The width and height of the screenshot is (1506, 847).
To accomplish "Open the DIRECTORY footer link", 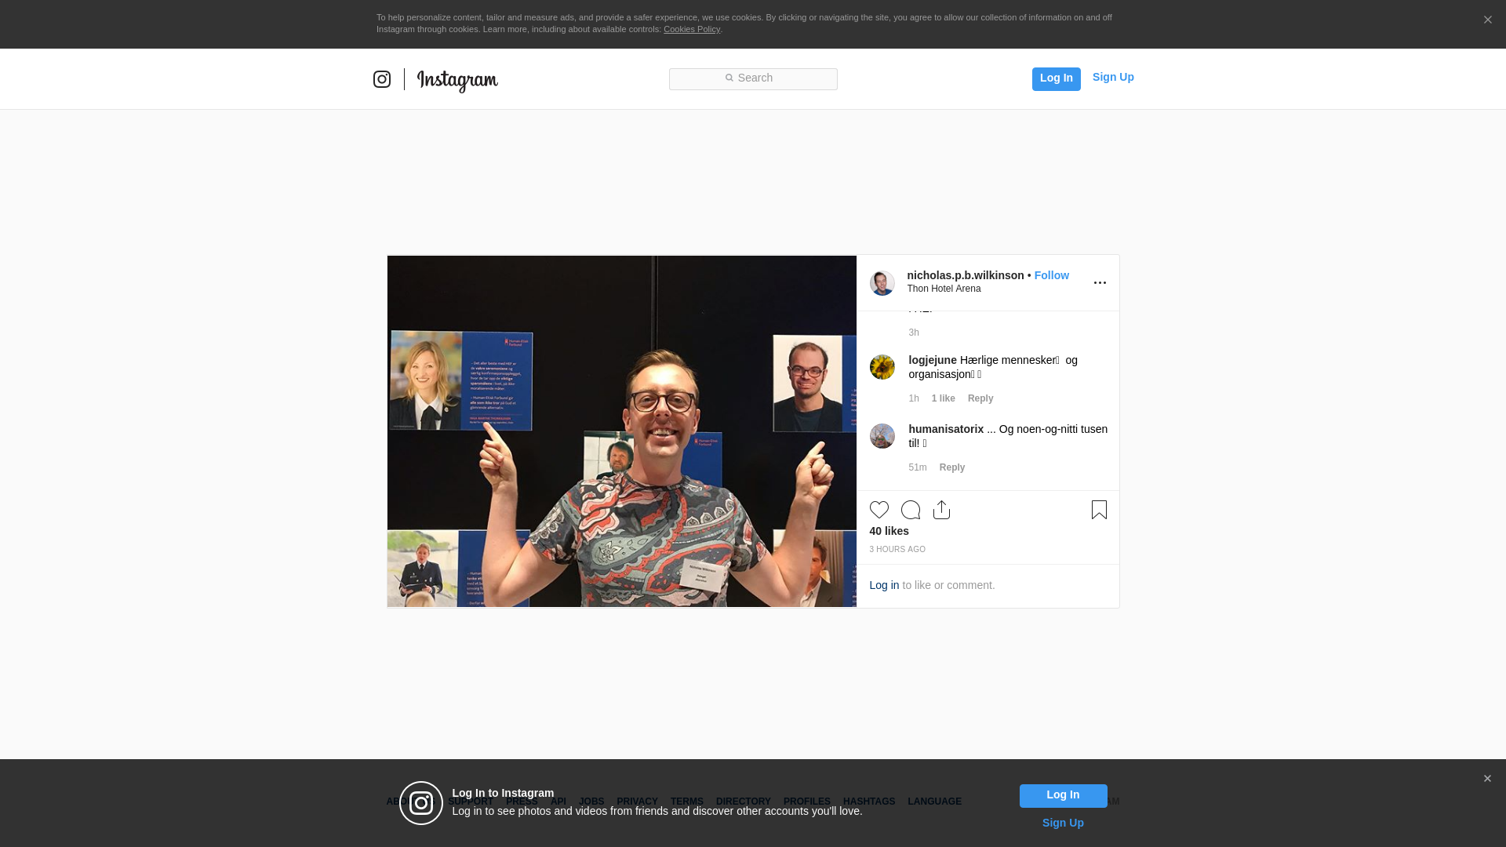I will (x=744, y=802).
